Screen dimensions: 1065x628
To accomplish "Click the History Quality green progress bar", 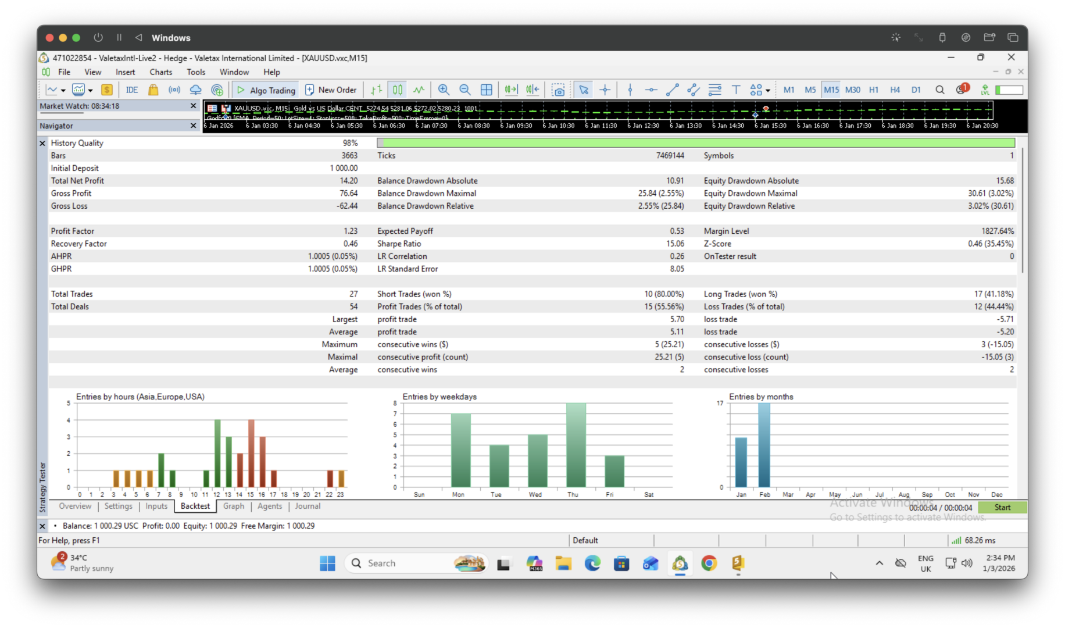I will 696,143.
